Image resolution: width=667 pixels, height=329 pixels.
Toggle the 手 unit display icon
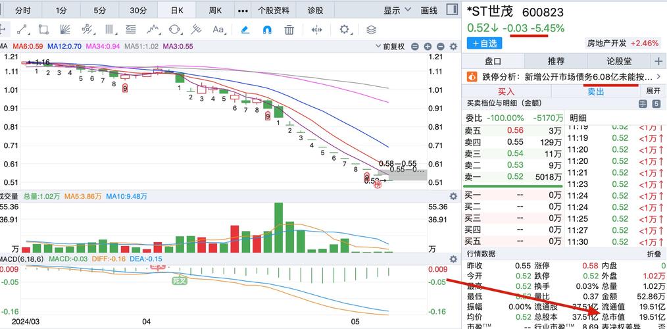click(642, 103)
